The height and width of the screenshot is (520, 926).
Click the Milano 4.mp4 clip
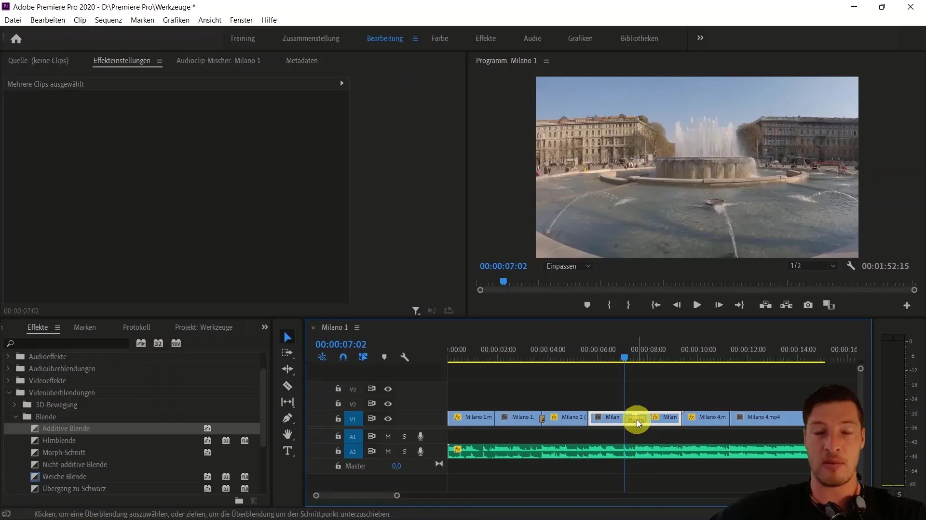(x=767, y=417)
